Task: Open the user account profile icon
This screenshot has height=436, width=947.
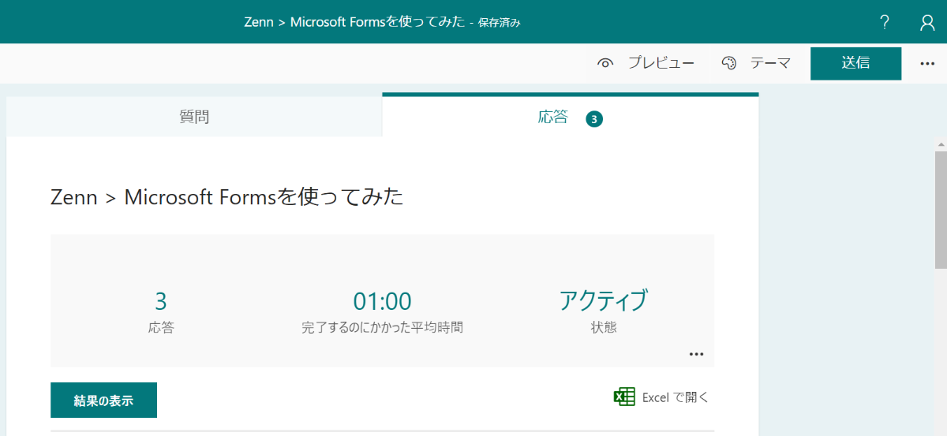Action: 927,22
